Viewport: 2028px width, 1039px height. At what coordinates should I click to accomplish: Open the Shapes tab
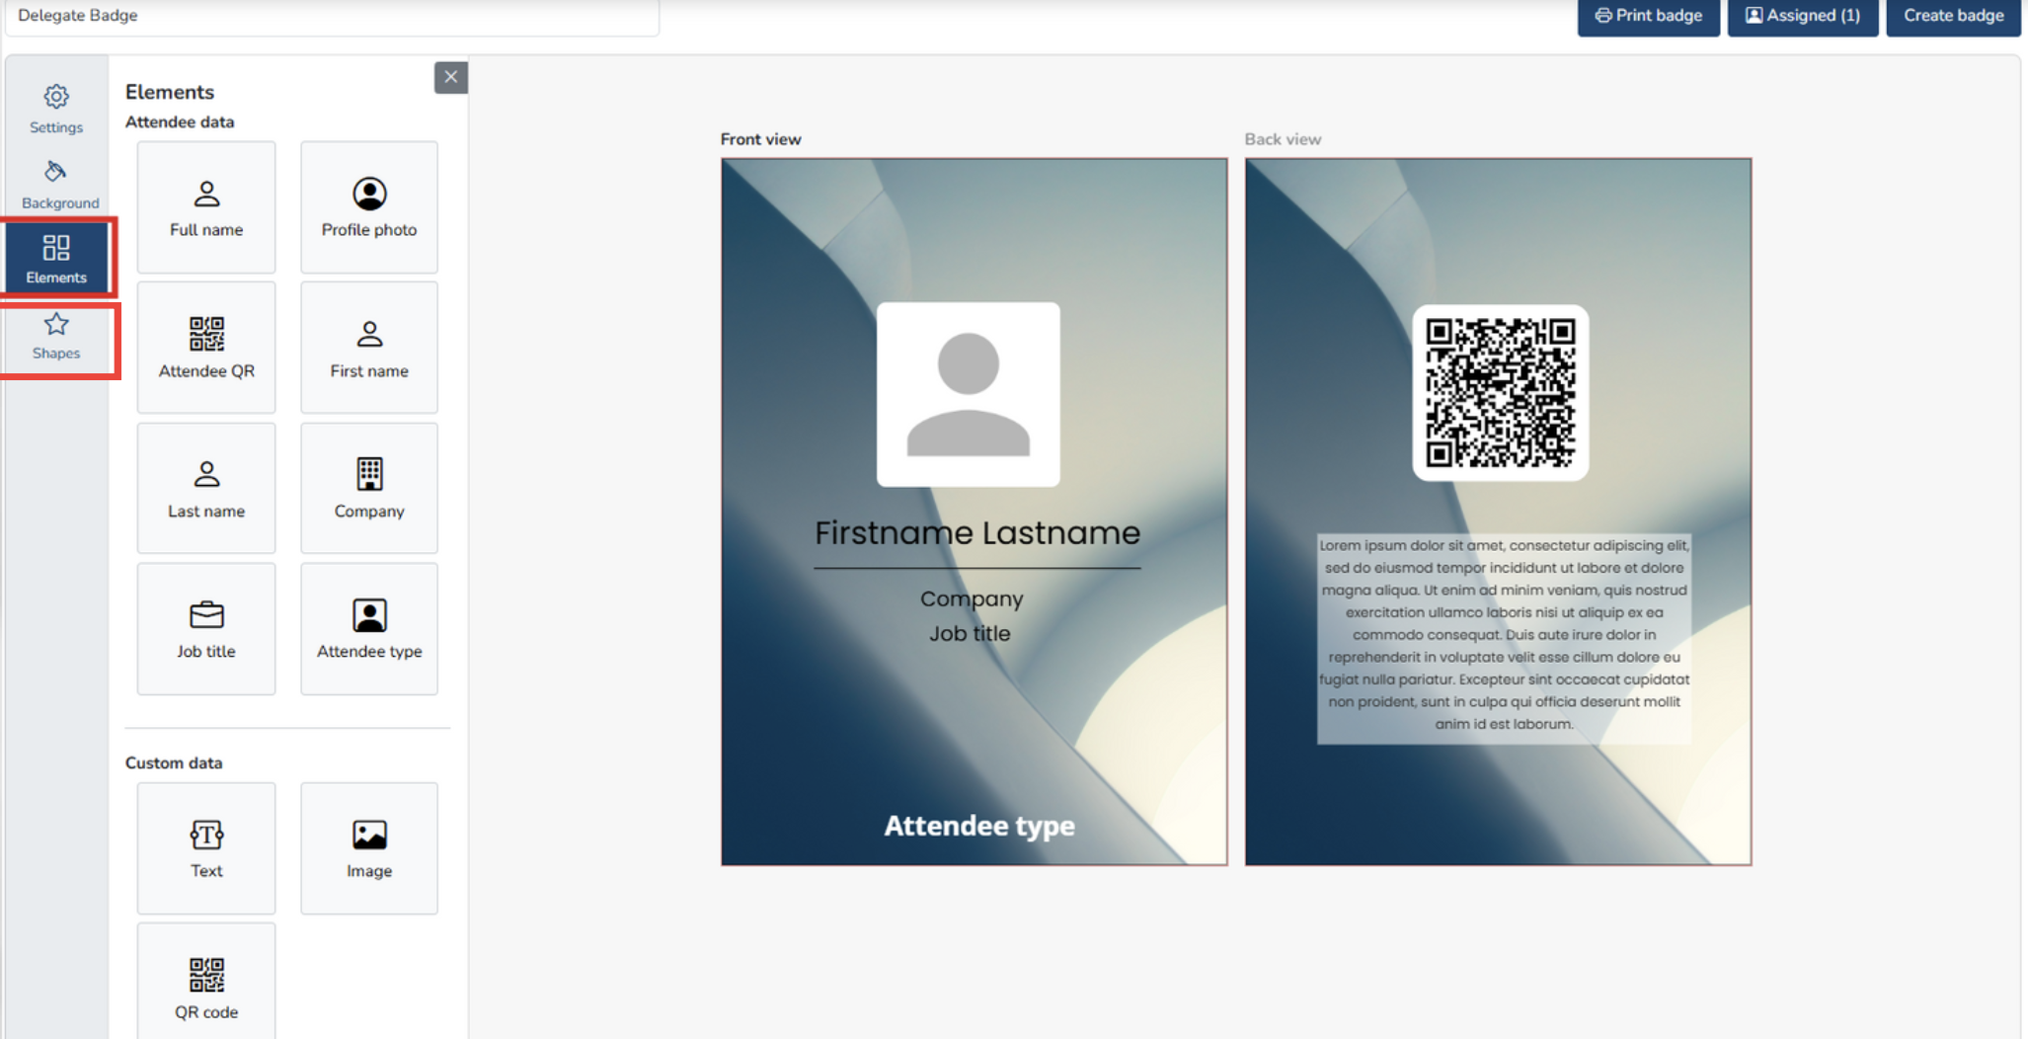pos(56,337)
